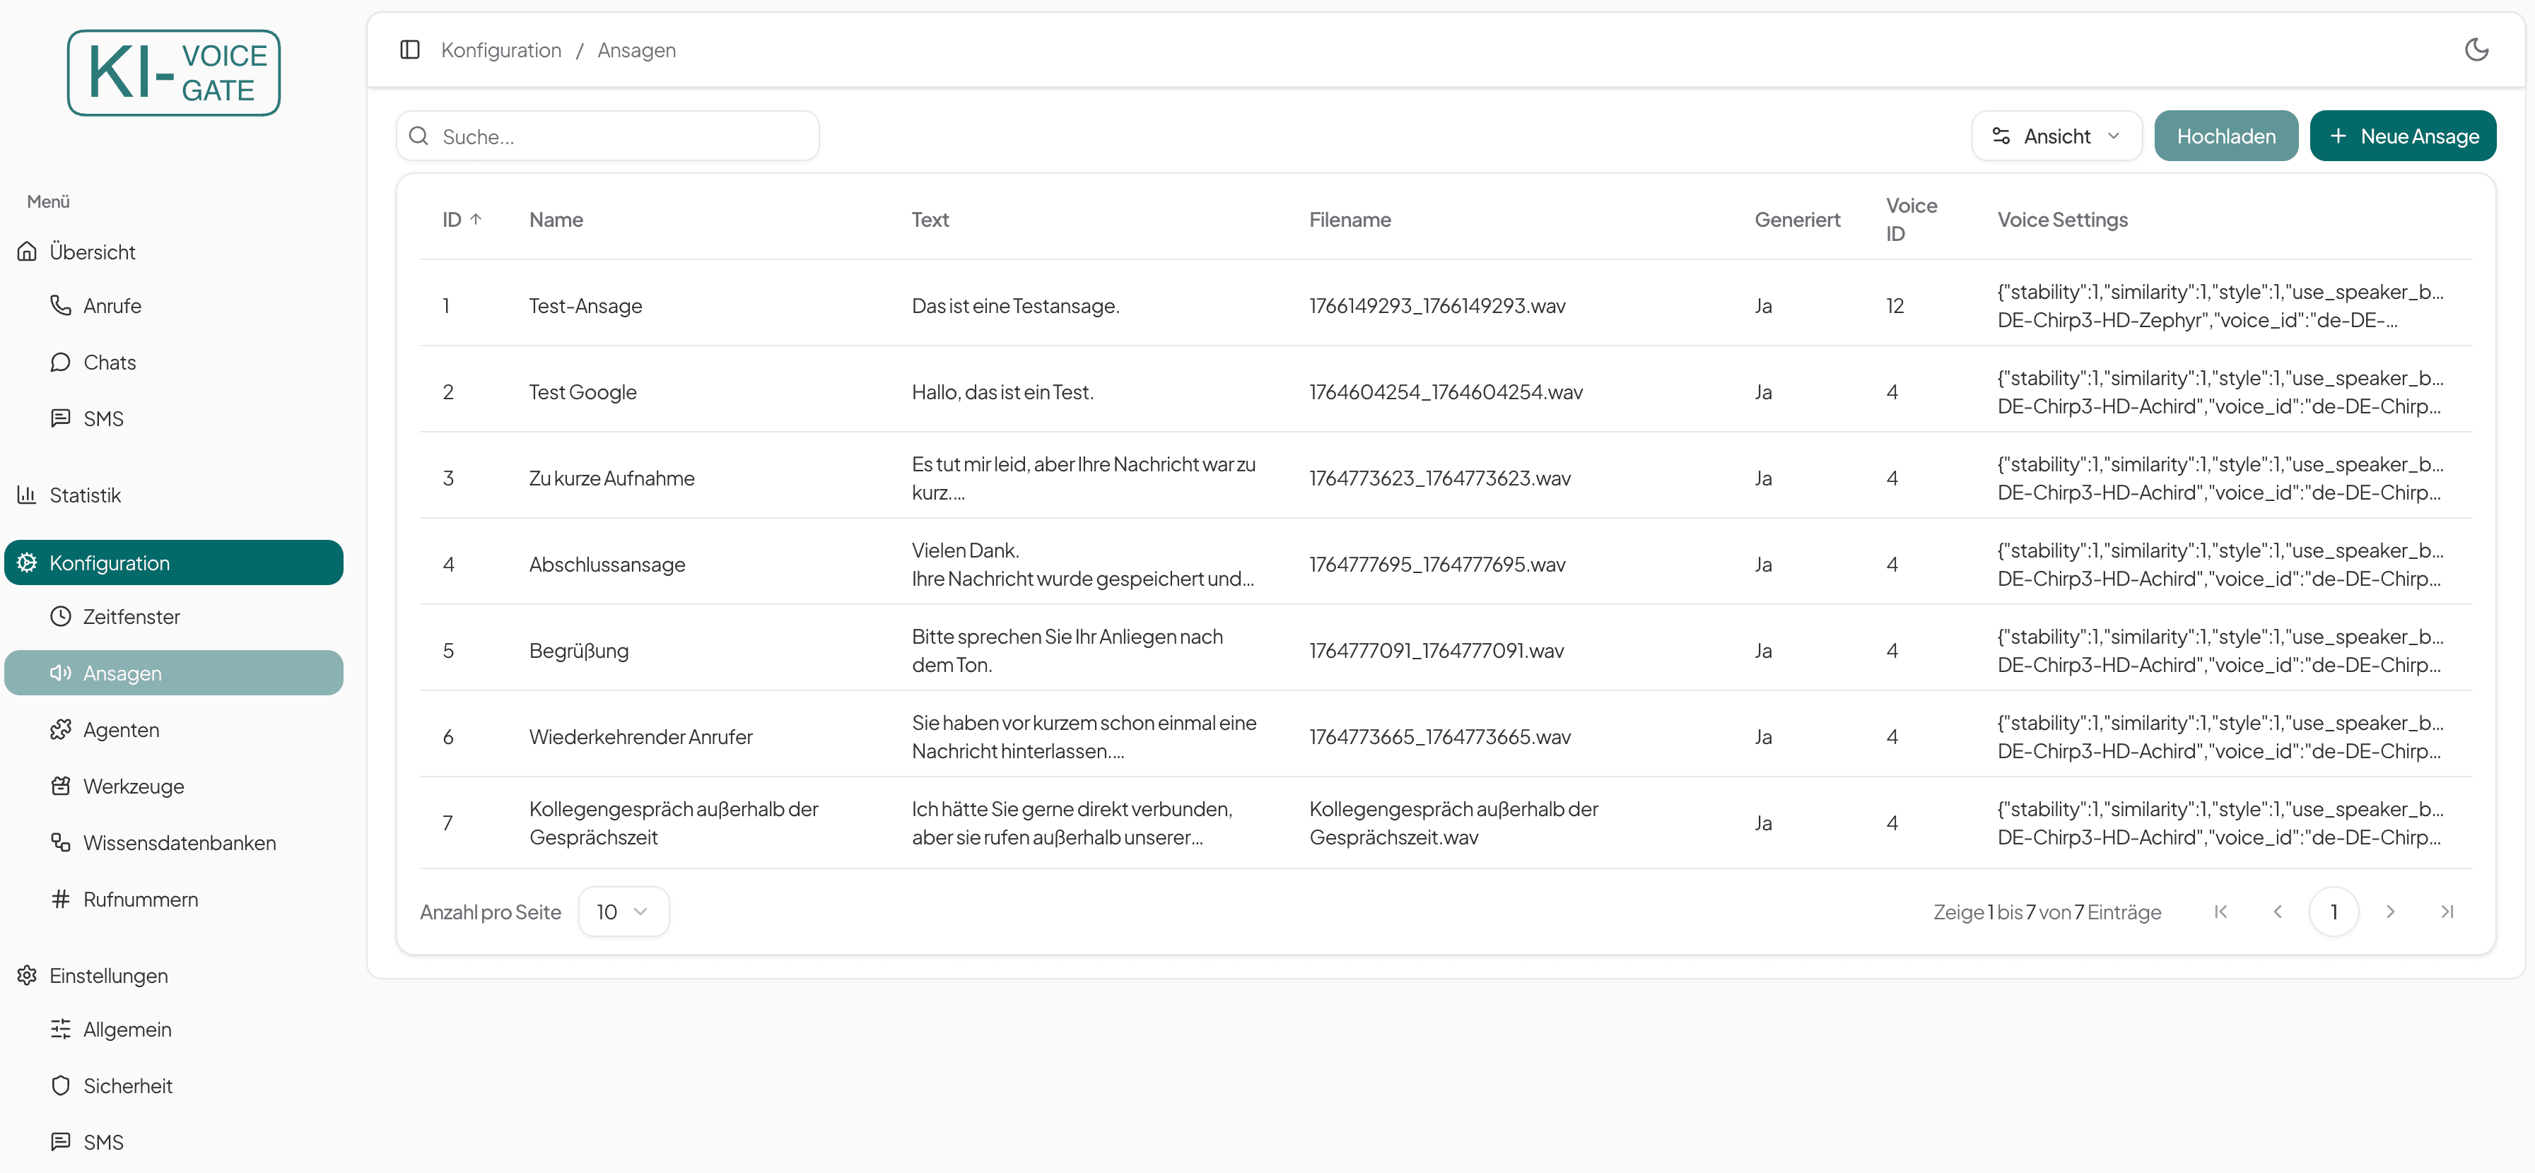This screenshot has width=2535, height=1173.
Task: Open Wissensdatenbanken icon entry
Action: pyautogui.click(x=61, y=842)
